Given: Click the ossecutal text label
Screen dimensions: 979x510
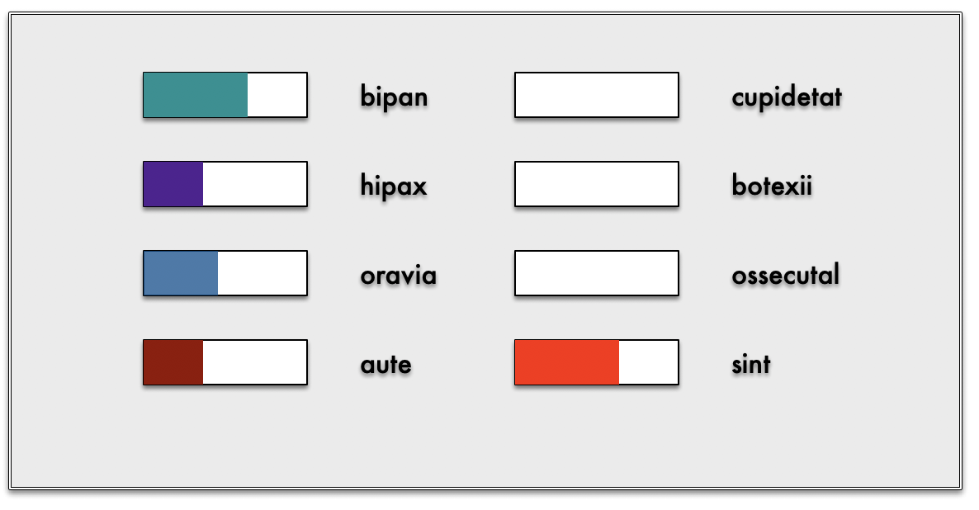Looking at the screenshot, I should tap(785, 275).
